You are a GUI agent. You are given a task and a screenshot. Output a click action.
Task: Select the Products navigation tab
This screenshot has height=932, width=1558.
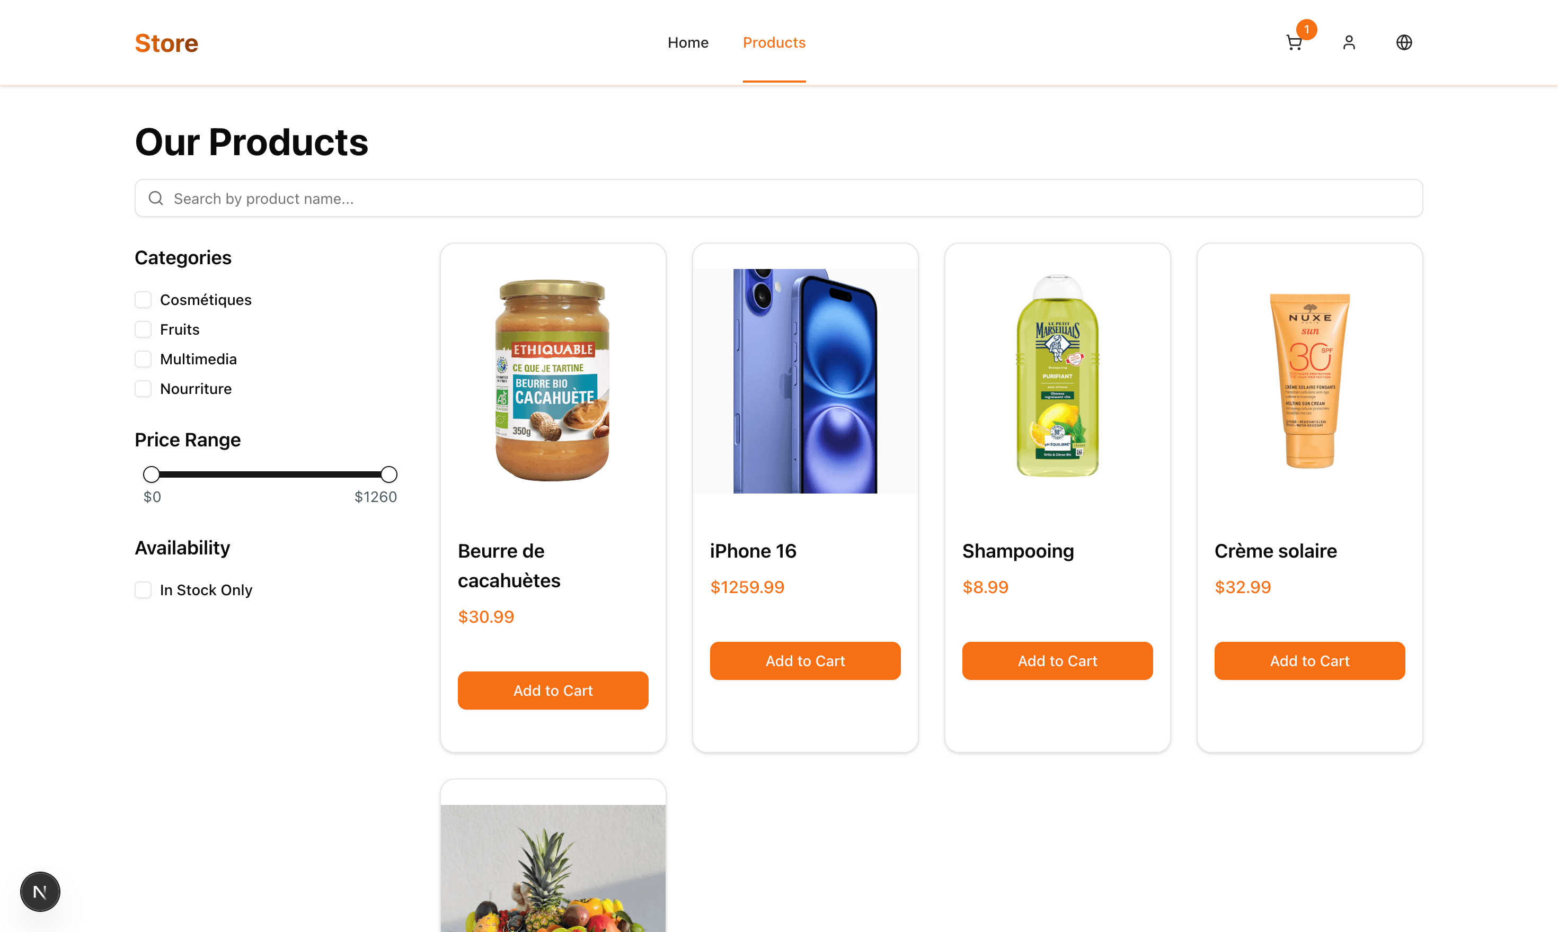pos(774,42)
